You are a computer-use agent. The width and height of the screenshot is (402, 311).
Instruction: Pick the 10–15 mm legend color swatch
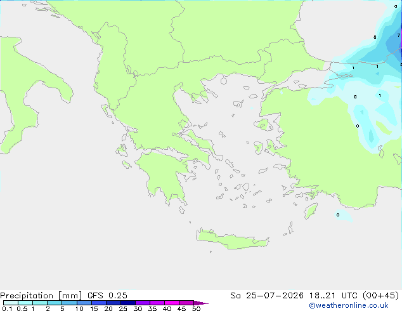[84, 303]
